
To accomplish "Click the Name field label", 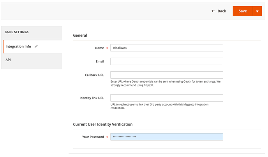I will click(99, 48).
